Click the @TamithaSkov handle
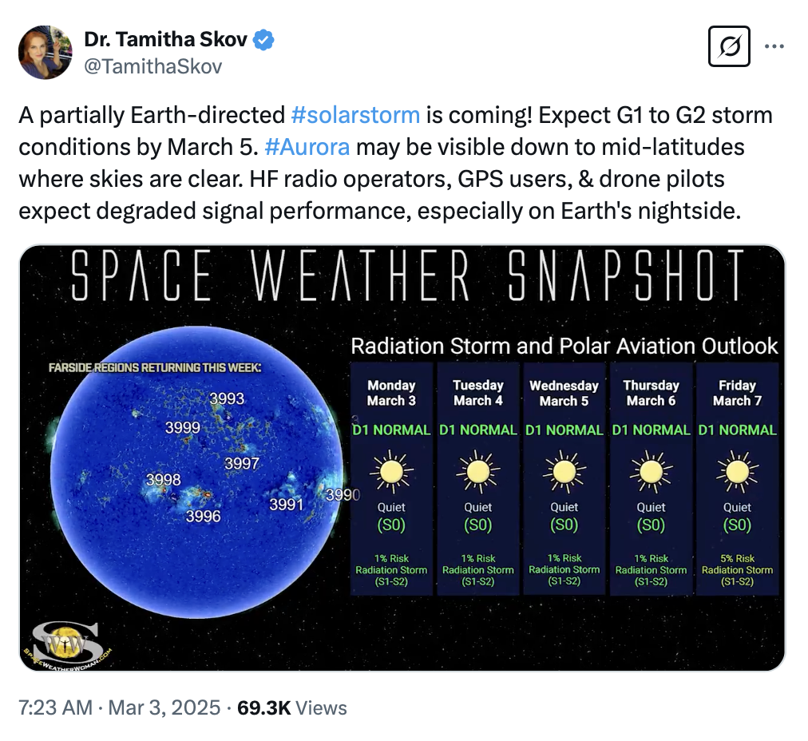The width and height of the screenshot is (808, 741). [152, 66]
